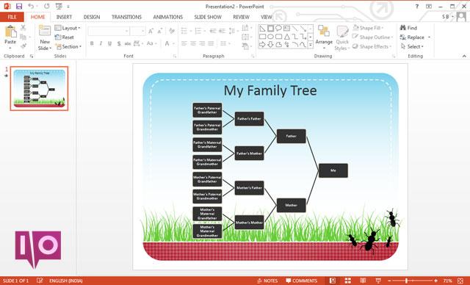Open the font name combo box
Image resolution: width=470 pixels, height=285 pixels.
(109, 31)
